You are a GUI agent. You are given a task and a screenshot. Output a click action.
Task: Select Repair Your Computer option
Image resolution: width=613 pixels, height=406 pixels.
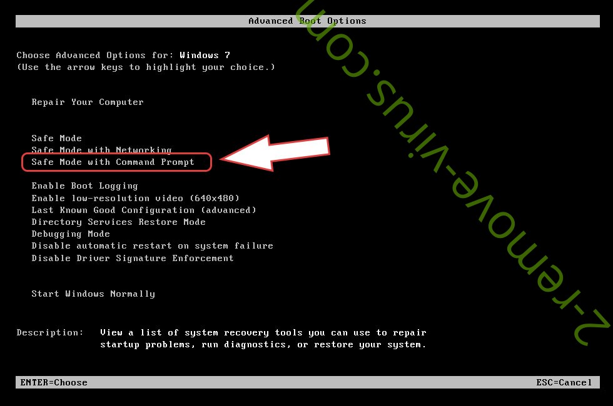88,102
